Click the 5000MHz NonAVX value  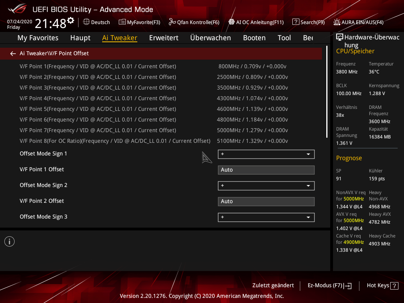353,199
